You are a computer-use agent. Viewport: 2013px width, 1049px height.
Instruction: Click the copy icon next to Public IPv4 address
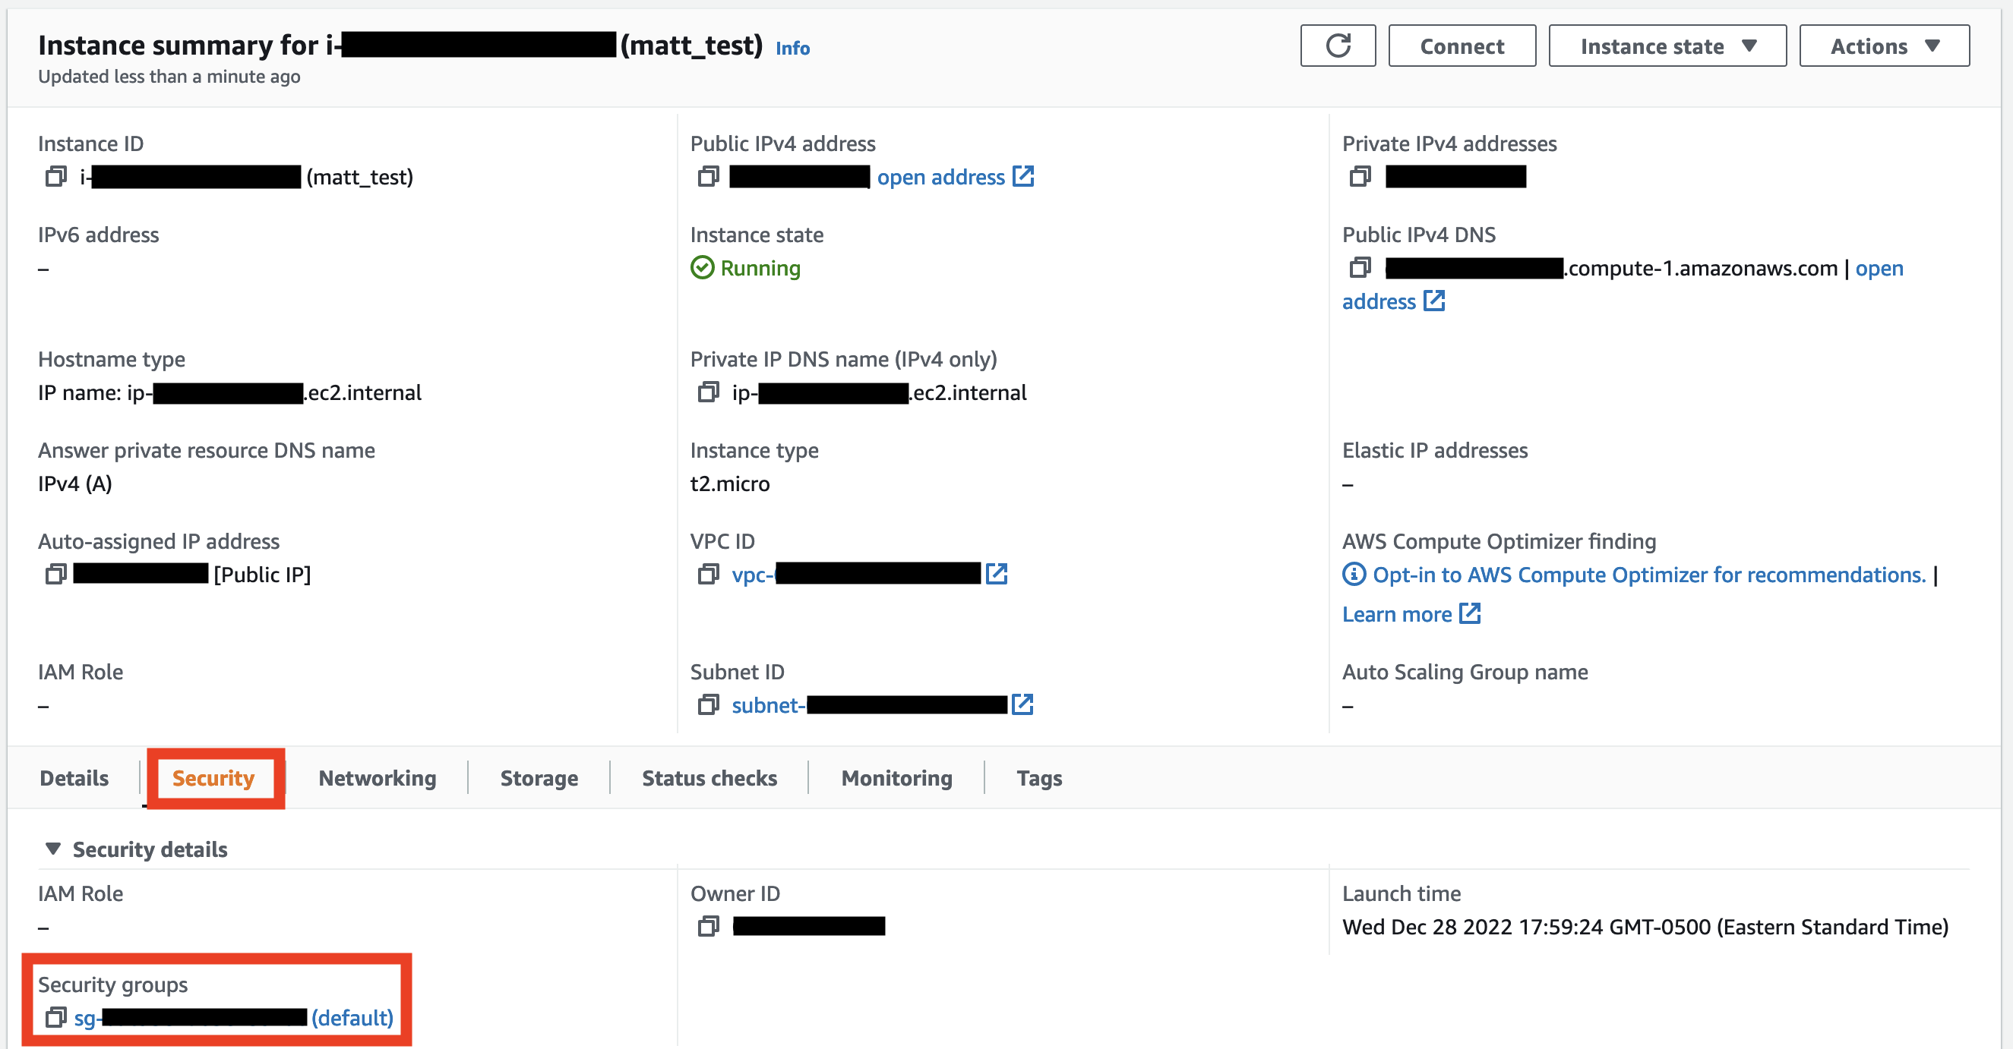(x=707, y=175)
